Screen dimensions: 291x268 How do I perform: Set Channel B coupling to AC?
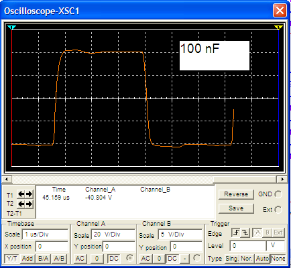(x=145, y=259)
